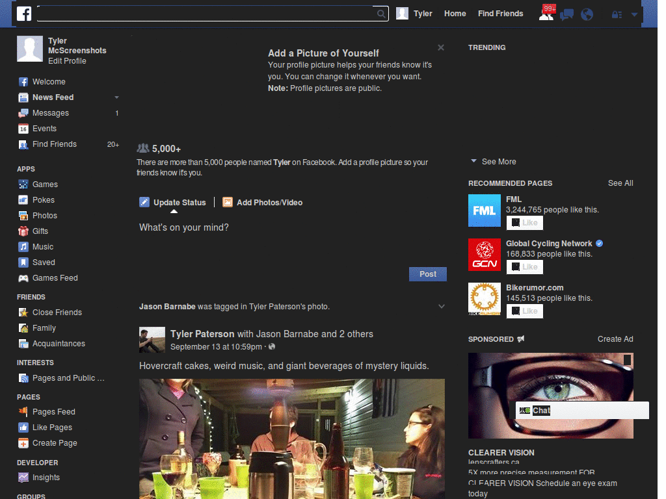Image resolution: width=666 pixels, height=499 pixels.
Task: Click Tyler's small avatar in top bar
Action: (402, 14)
